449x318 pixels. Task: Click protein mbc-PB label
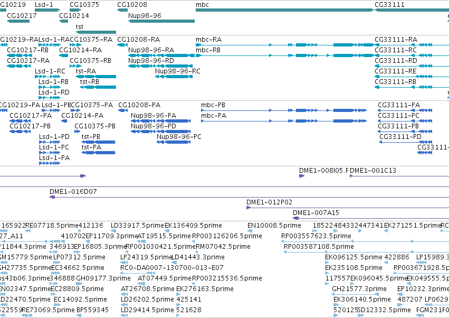pos(213,105)
